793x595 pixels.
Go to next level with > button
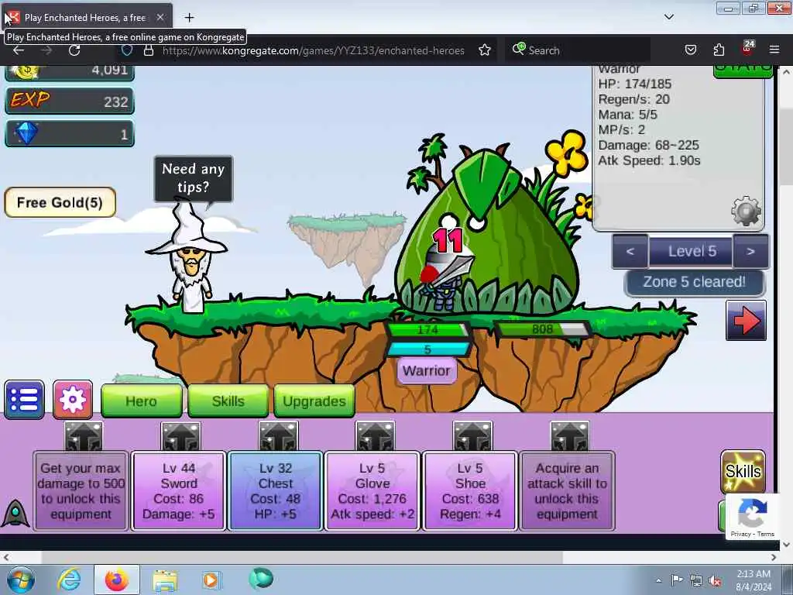[x=750, y=251]
